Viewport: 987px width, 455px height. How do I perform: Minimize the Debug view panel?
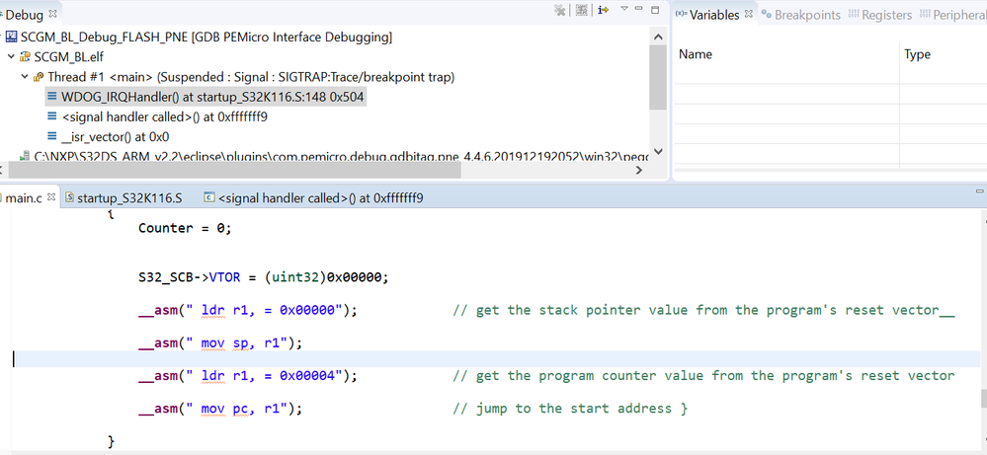(x=639, y=9)
